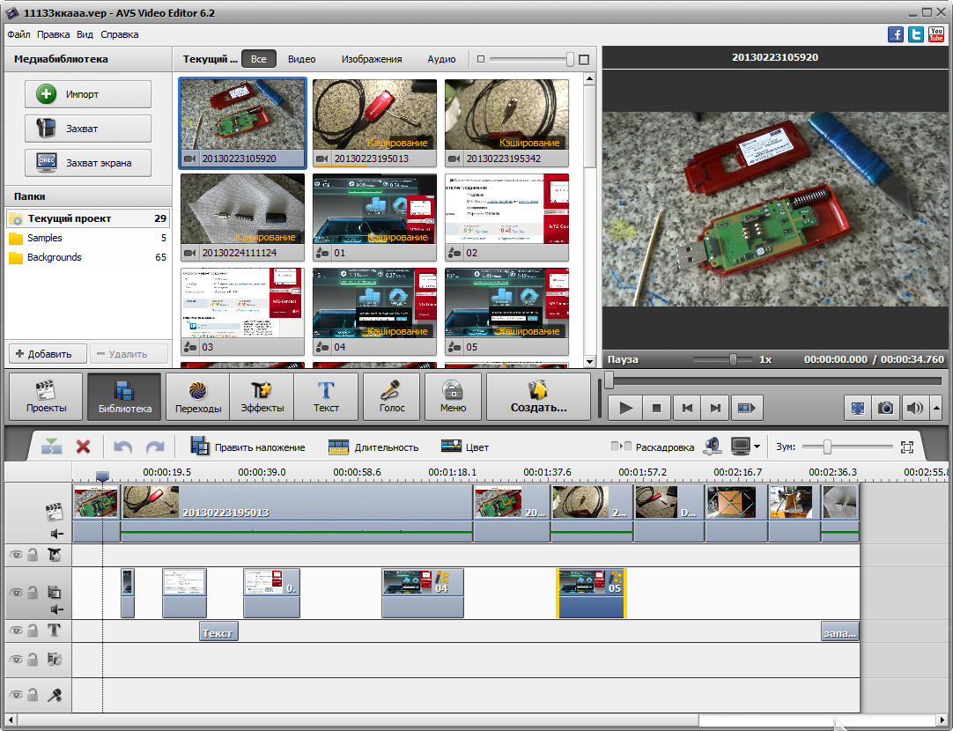953x731 pixels.
Task: Click the timeline Зум slider
Action: pyautogui.click(x=826, y=447)
